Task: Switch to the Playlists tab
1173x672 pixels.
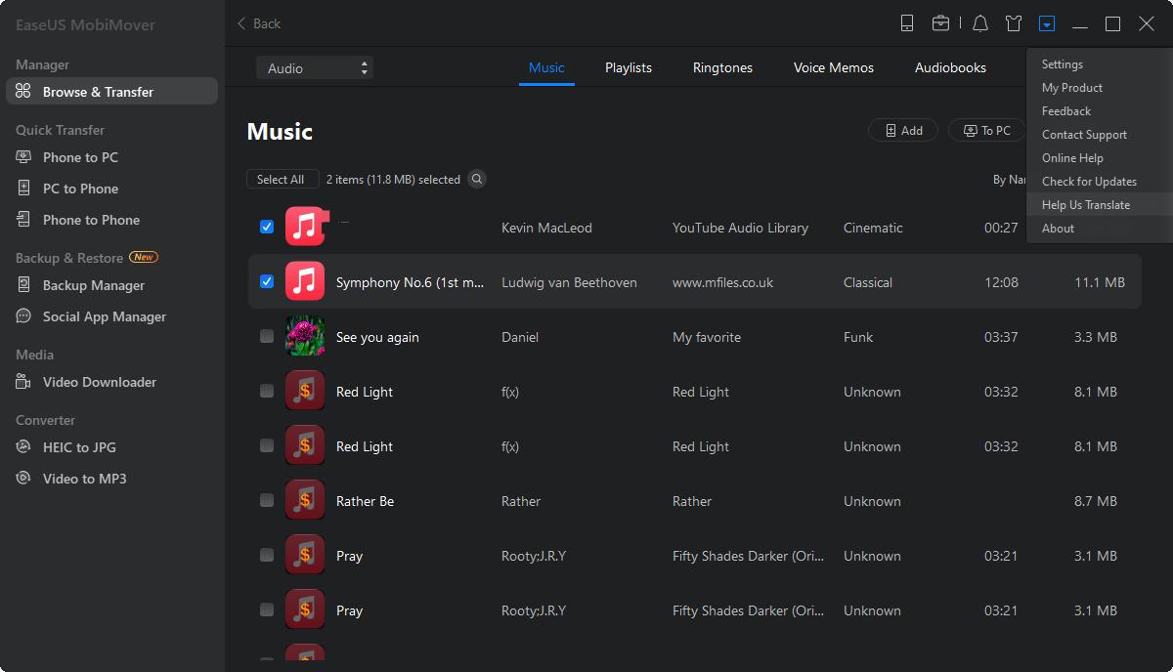Action: coord(629,67)
